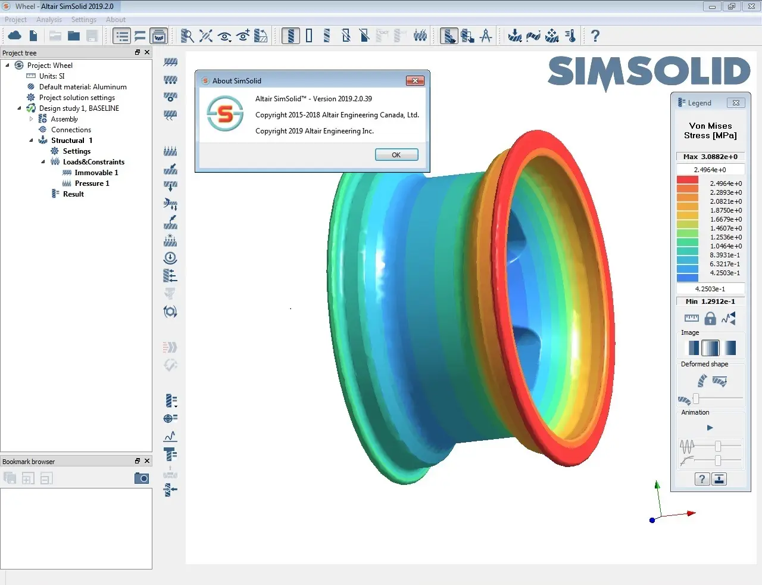Screen dimensions: 762x585
Task: Open the selection-mode dropdown cursor icon
Action: 449,36
